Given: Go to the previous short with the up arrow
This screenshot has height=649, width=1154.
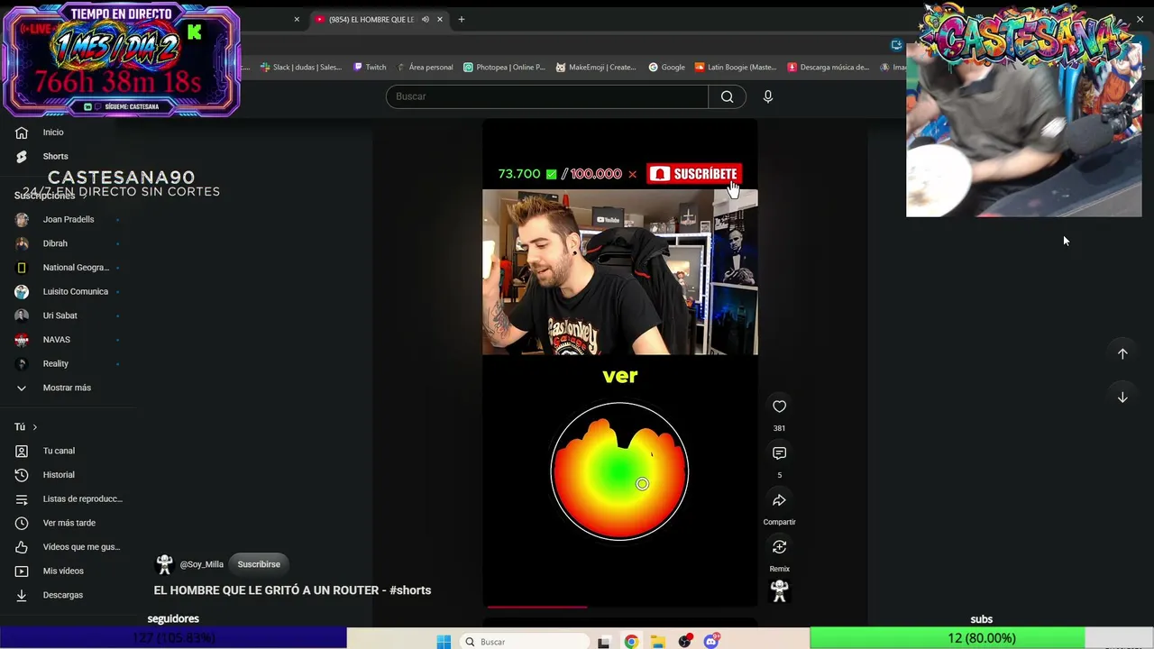Looking at the screenshot, I should pyautogui.click(x=1122, y=353).
